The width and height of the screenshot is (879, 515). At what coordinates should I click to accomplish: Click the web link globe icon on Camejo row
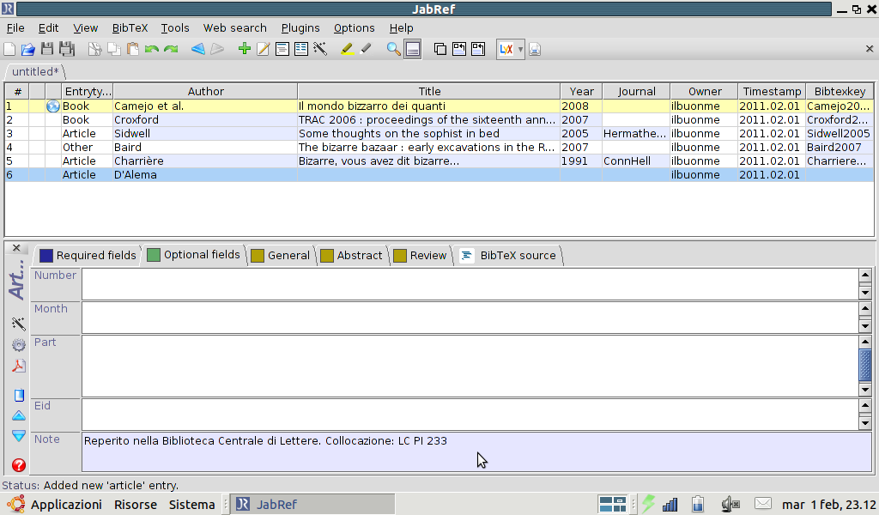(53, 106)
